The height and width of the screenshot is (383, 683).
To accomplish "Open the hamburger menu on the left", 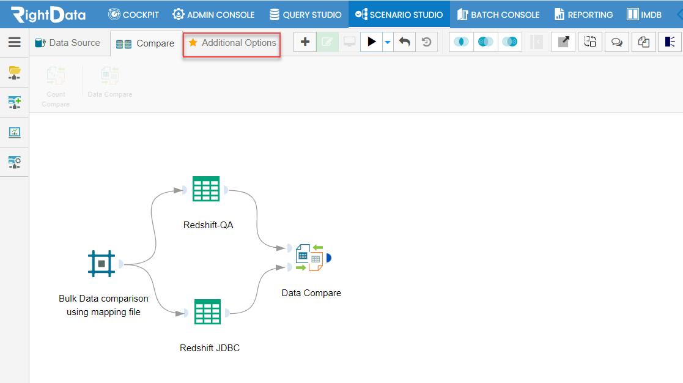I will (15, 42).
